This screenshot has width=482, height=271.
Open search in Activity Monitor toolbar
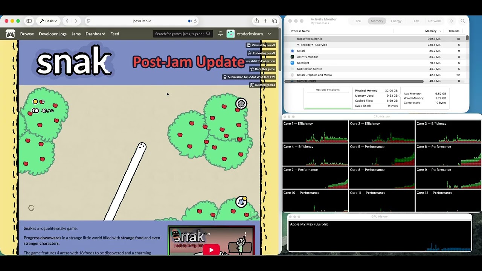tap(463, 21)
